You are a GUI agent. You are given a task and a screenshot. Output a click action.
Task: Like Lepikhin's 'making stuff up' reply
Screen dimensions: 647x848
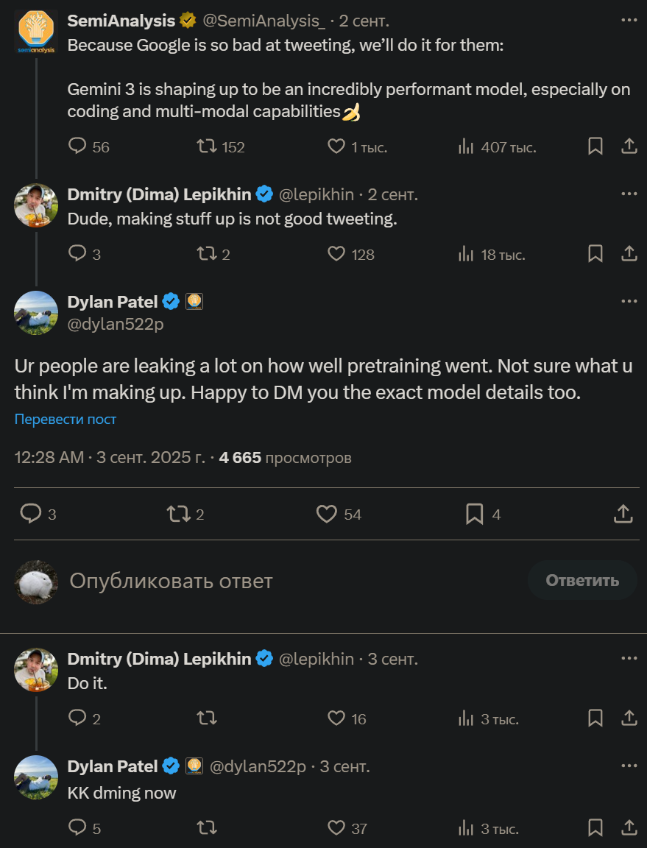point(336,254)
